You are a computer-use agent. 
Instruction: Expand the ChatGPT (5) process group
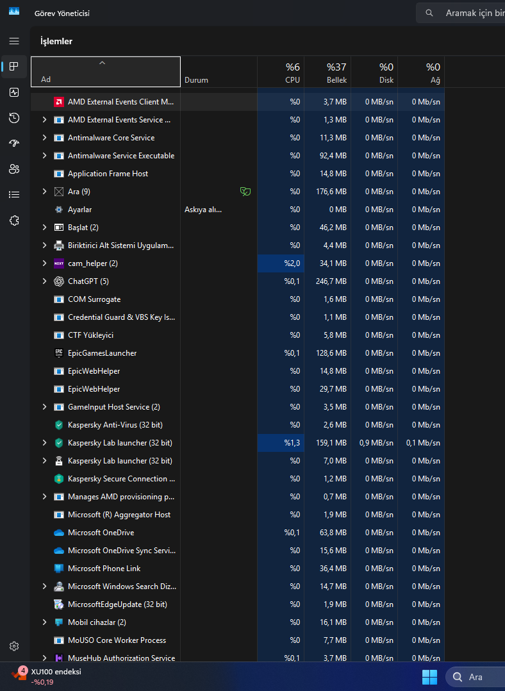(44, 281)
